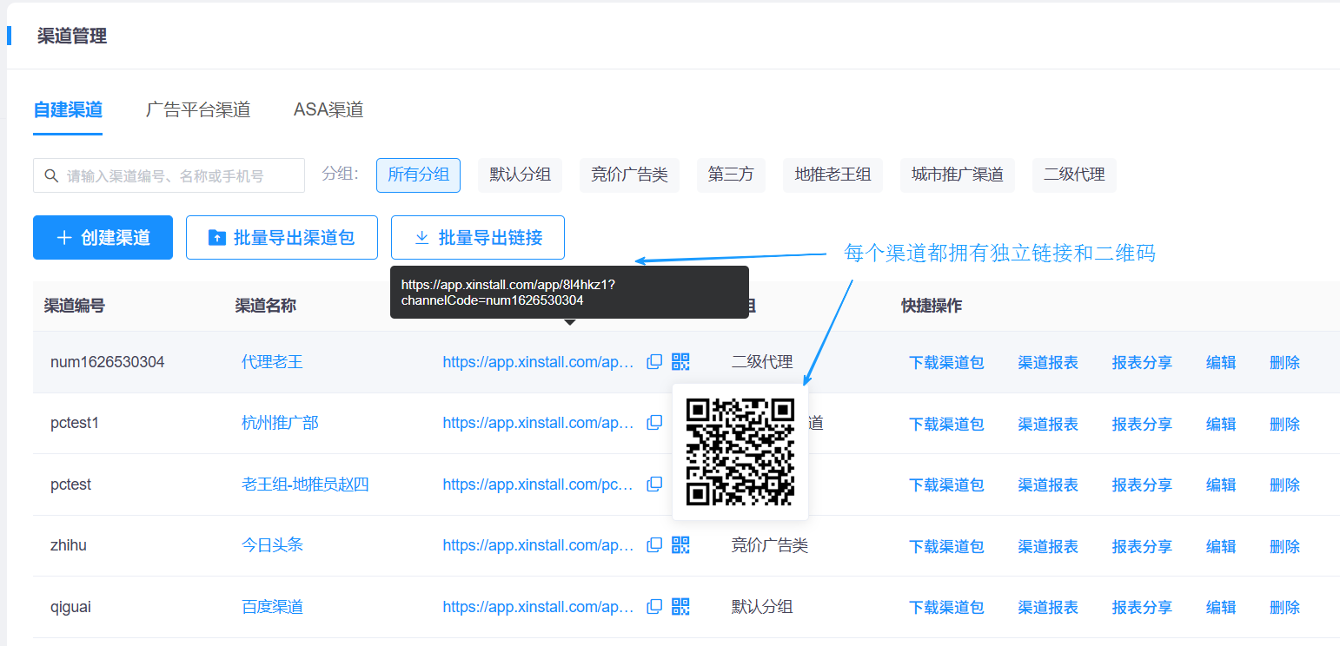Copy link icon in 百度渠道 row

point(654,606)
